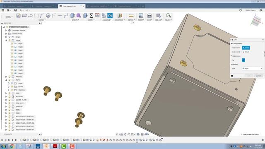Click the timeline end marker

coord(162,139)
